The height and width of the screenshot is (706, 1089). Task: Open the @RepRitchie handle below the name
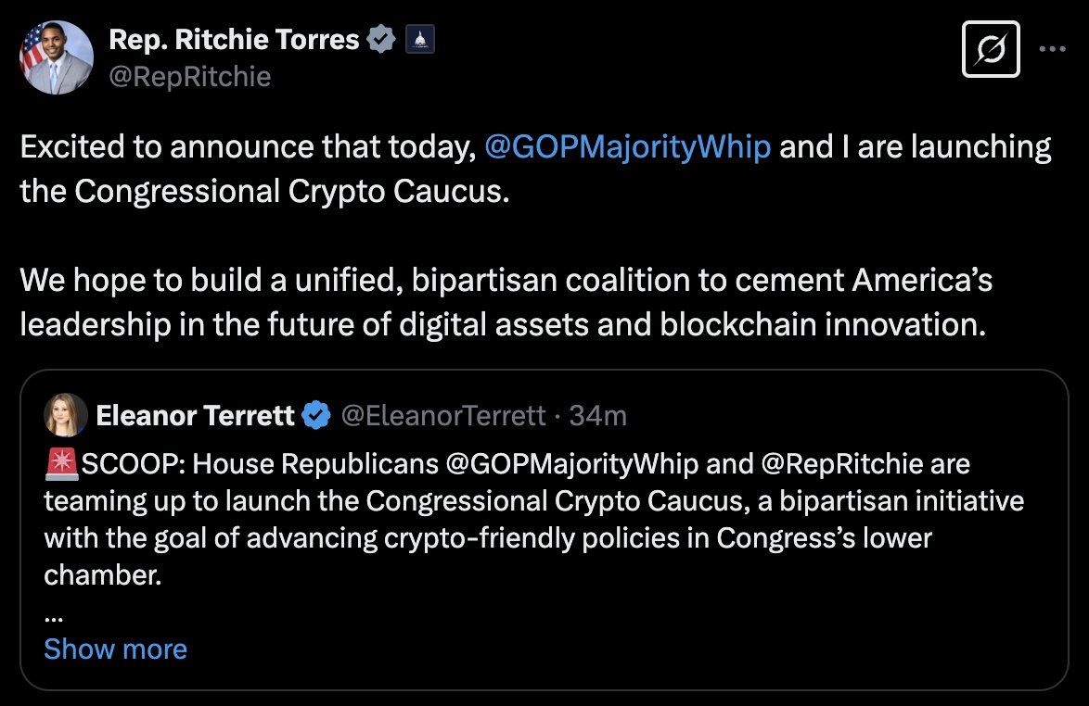pyautogui.click(x=189, y=76)
